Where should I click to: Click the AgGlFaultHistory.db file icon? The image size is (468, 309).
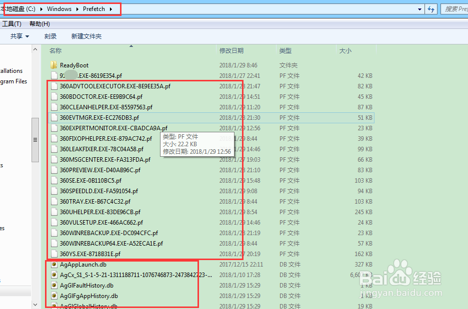pyautogui.click(x=54, y=285)
